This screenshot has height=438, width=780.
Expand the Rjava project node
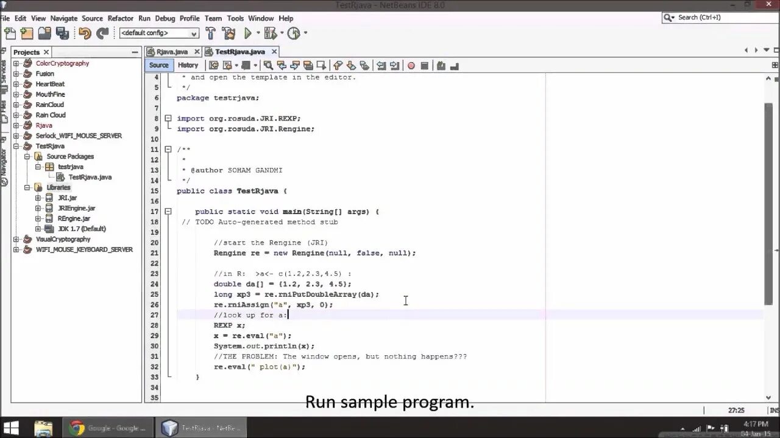pyautogui.click(x=16, y=125)
